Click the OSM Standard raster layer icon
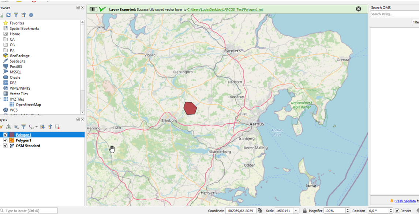419x214 pixels. [11, 146]
